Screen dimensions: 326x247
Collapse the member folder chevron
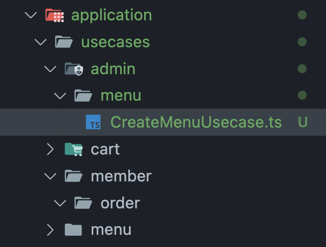[x=50, y=176]
